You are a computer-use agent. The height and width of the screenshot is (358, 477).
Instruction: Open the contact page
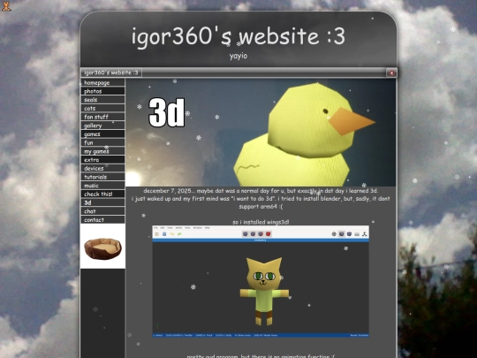click(x=102, y=219)
